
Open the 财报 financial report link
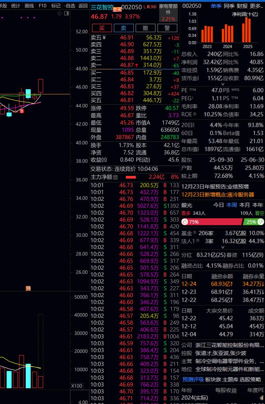coord(242,6)
